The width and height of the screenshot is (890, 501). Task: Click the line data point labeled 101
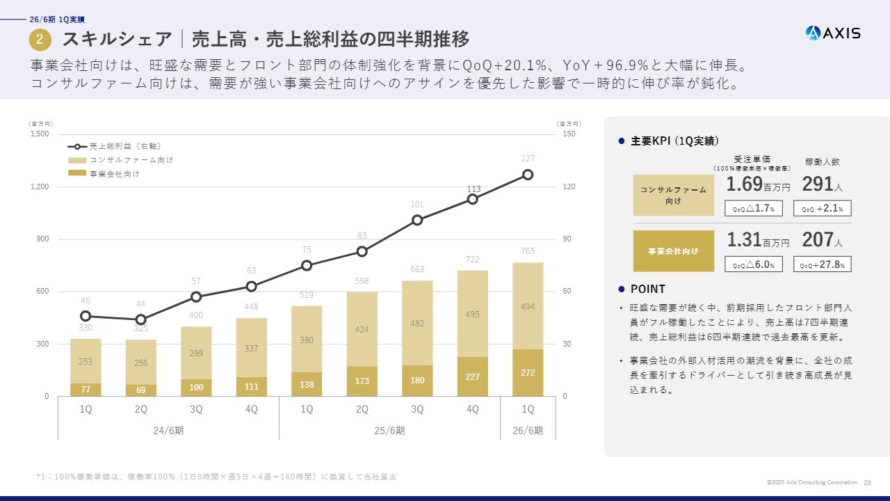pos(417,220)
